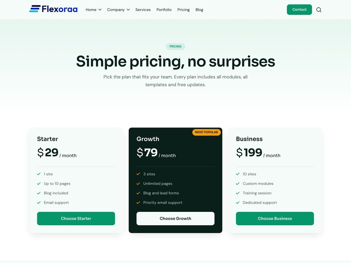Select the Choose Business button
The width and height of the screenshot is (351, 263).
[x=275, y=219]
